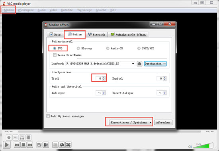The width and height of the screenshot is (219, 151).
Task: Expand the Laufwerk path dropdown
Action: (x=133, y=64)
